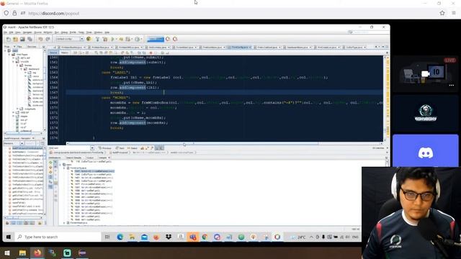Select the Output tab in bottom panel

coord(90,158)
